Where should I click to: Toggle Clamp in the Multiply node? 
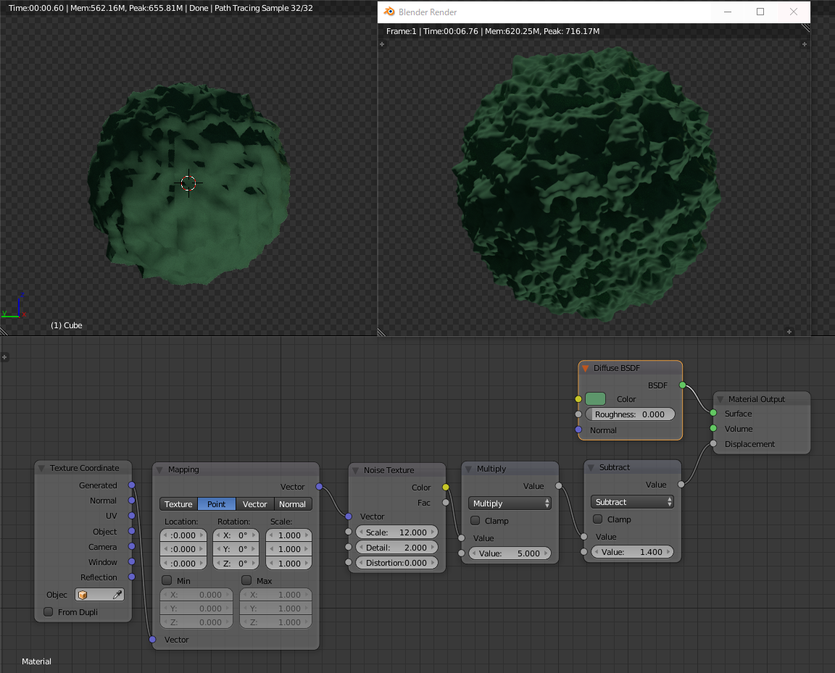click(x=475, y=521)
